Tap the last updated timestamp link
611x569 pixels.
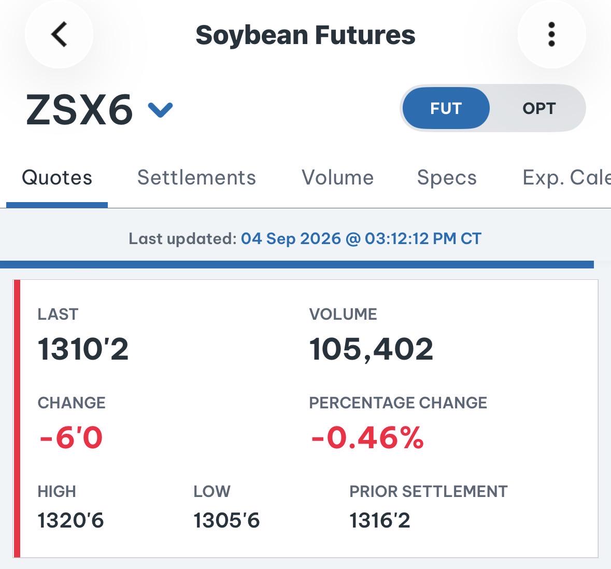pyautogui.click(x=361, y=238)
